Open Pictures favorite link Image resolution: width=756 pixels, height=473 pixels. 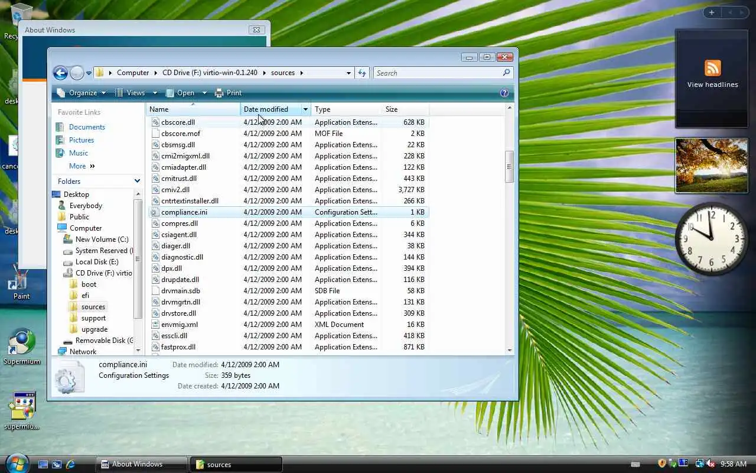coord(82,140)
